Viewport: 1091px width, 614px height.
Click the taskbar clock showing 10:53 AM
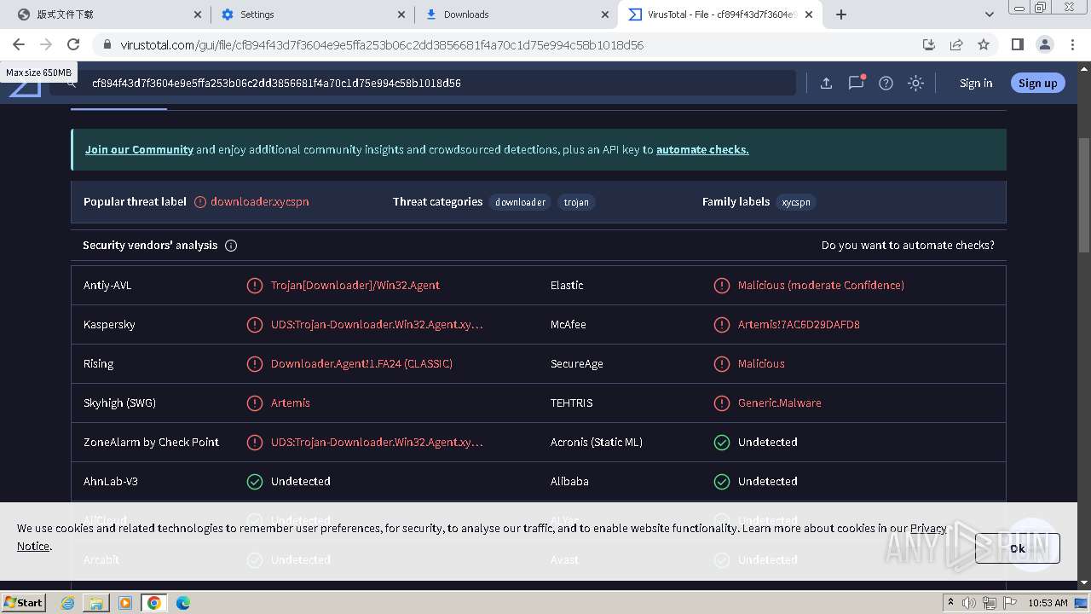(x=1048, y=602)
